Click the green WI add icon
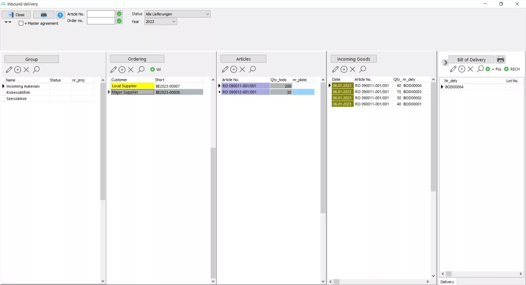 pos(153,69)
